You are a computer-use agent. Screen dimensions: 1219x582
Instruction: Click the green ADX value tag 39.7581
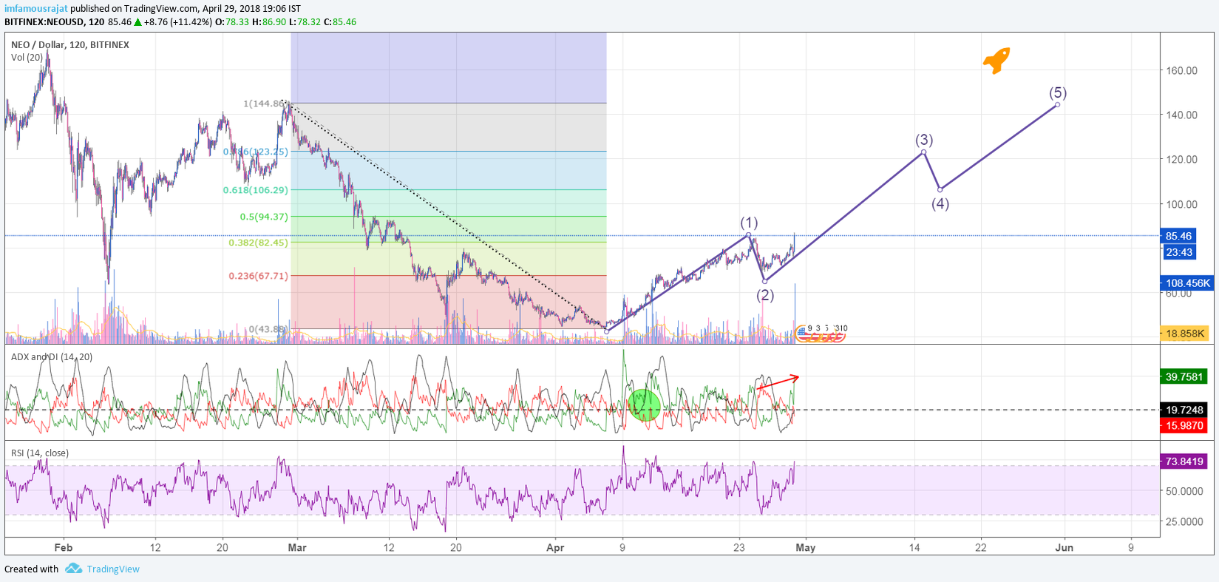click(x=1184, y=376)
